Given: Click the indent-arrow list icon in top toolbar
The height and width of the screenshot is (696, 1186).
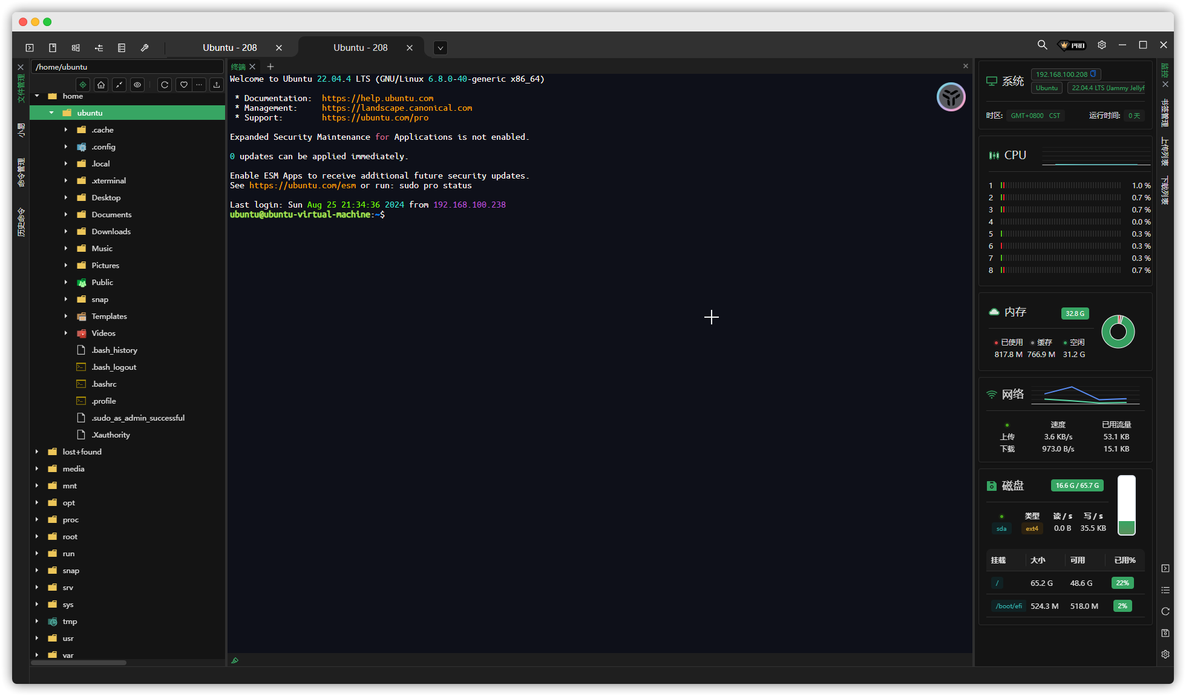Looking at the screenshot, I should (x=99, y=48).
